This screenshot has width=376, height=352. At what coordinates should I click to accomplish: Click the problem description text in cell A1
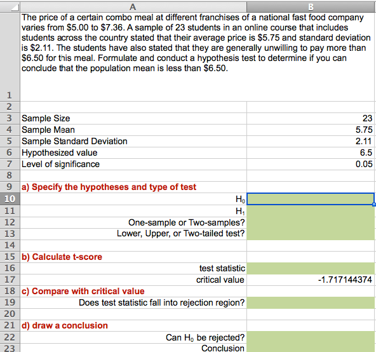[x=196, y=43]
